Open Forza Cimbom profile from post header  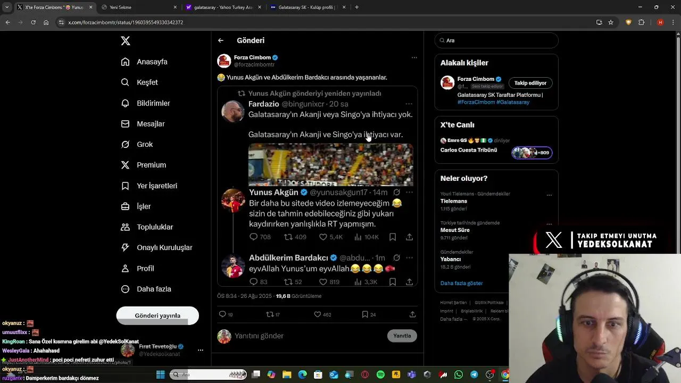click(252, 57)
